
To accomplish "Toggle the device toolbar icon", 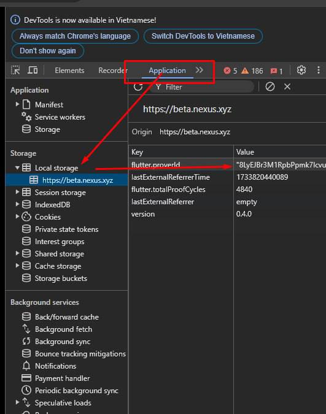I will [33, 71].
